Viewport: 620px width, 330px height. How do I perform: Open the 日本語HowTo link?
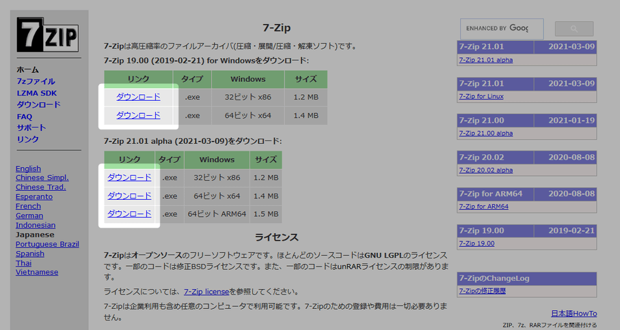click(574, 314)
